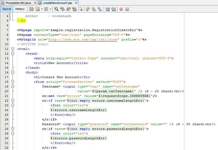The width and height of the screenshot is (218, 150).
Task: Click Toggle Bookmark icon
Action: 100,9
